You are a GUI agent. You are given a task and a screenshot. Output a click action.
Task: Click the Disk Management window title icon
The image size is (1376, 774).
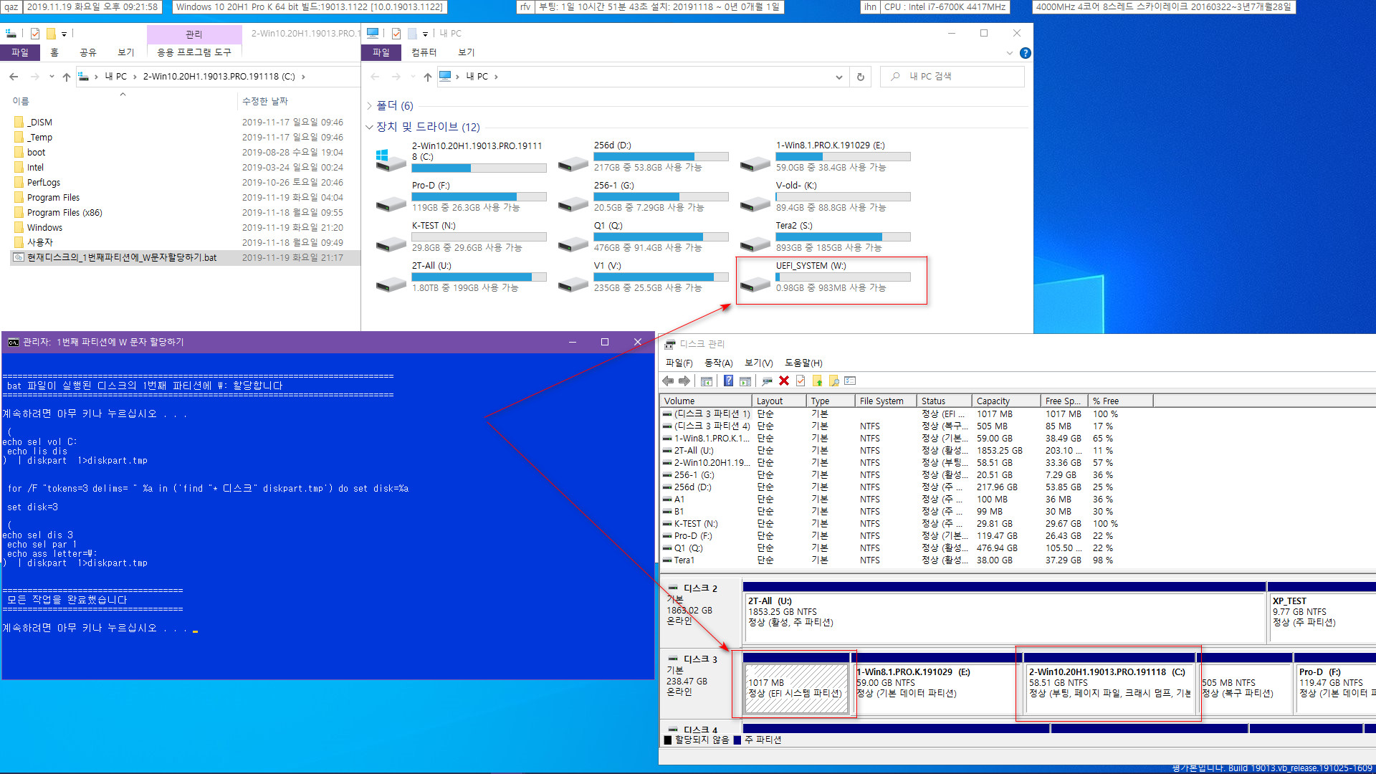point(670,344)
